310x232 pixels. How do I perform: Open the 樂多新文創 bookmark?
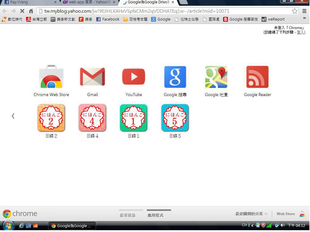tap(63, 19)
